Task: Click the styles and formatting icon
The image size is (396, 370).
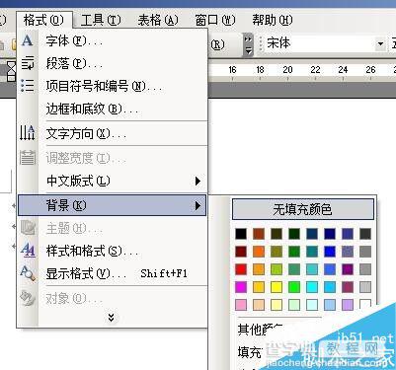Action: point(28,250)
